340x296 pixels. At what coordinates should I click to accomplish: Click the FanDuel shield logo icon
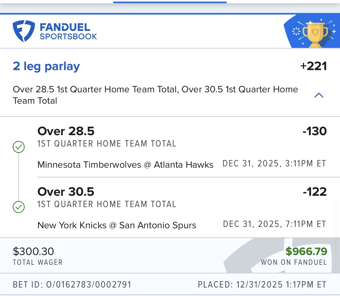click(x=24, y=31)
